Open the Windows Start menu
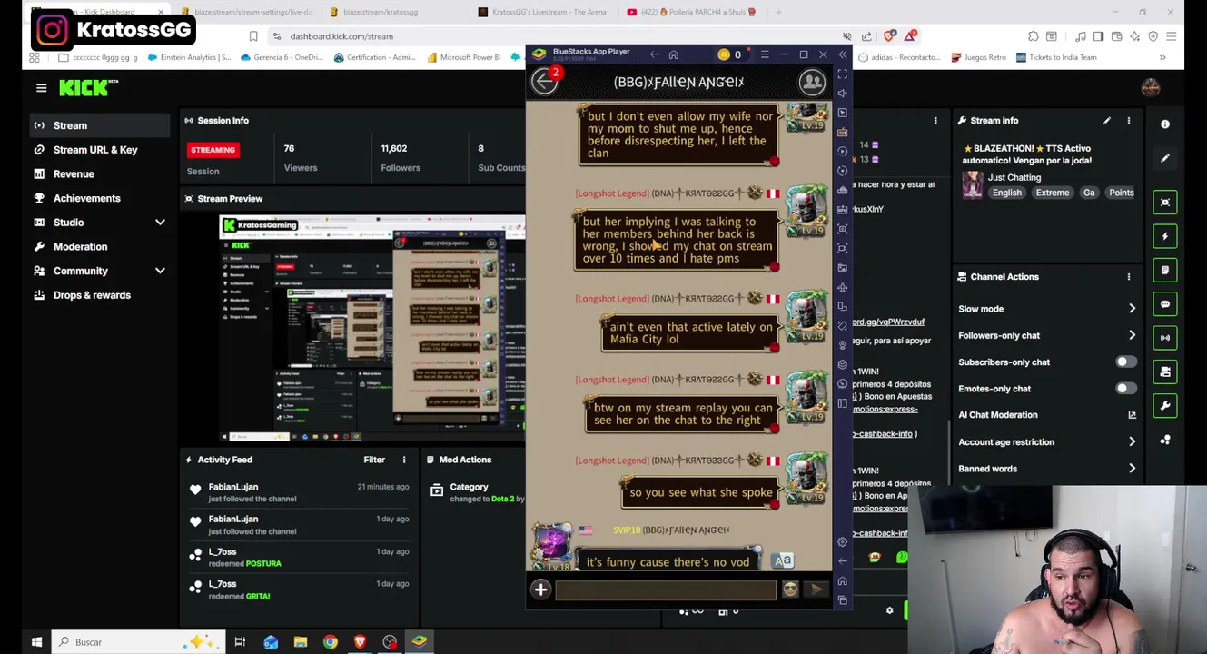The width and height of the screenshot is (1207, 654). [x=36, y=642]
